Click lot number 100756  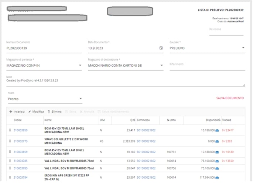[x=171, y=168]
